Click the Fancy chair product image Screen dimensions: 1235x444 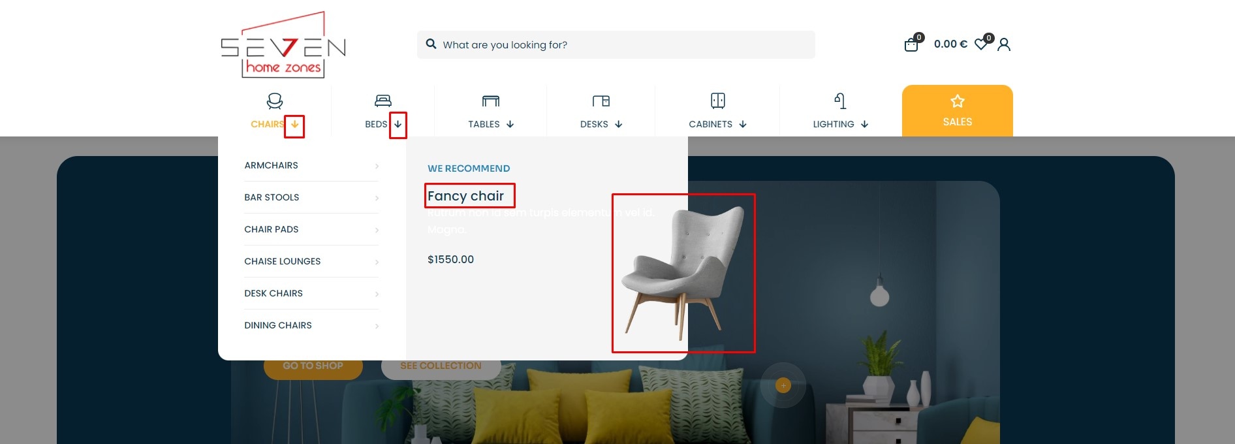click(x=683, y=273)
